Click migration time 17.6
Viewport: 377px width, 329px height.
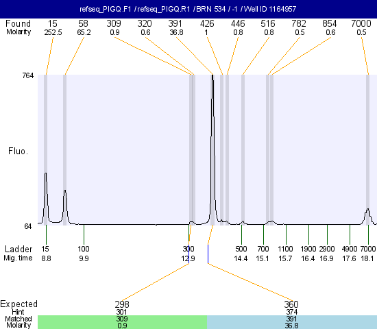(x=349, y=258)
